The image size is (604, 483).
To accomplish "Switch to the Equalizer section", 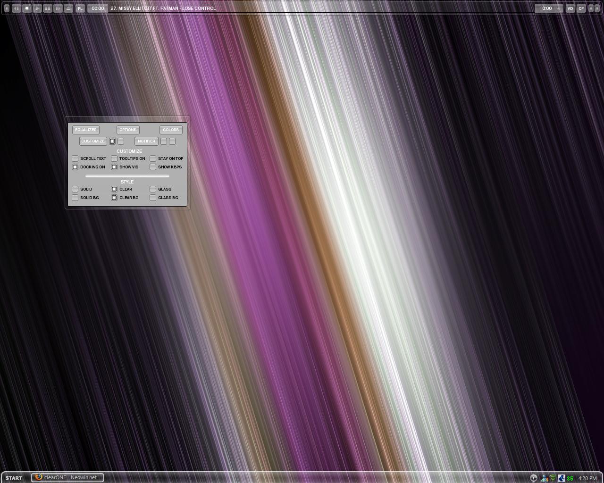I will coord(86,130).
